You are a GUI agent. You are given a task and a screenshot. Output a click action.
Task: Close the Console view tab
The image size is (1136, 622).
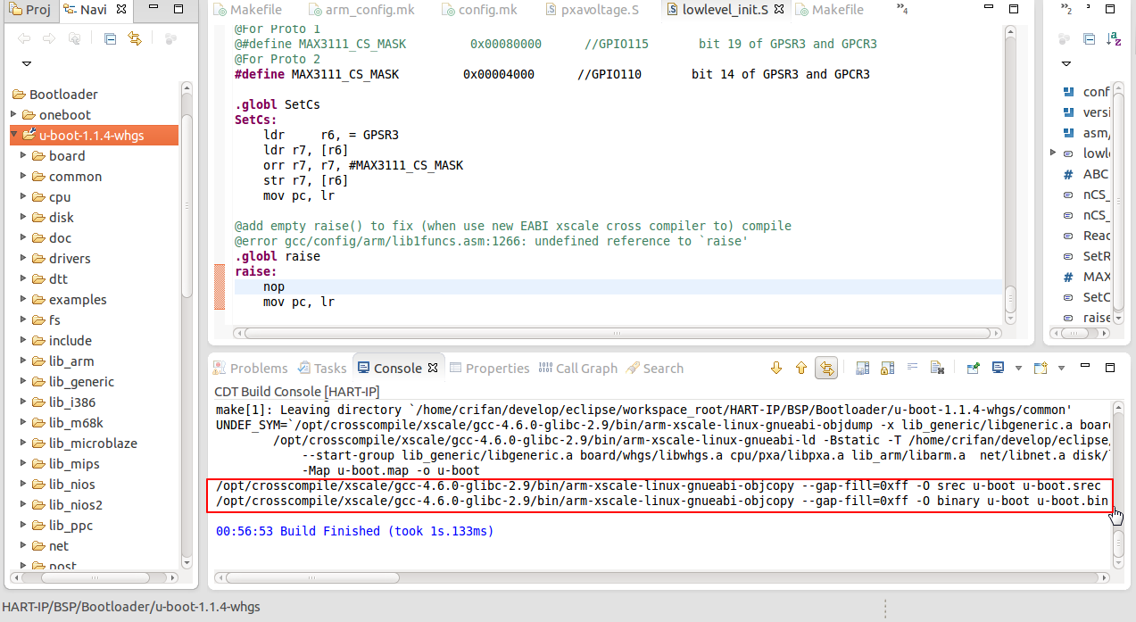pos(433,368)
